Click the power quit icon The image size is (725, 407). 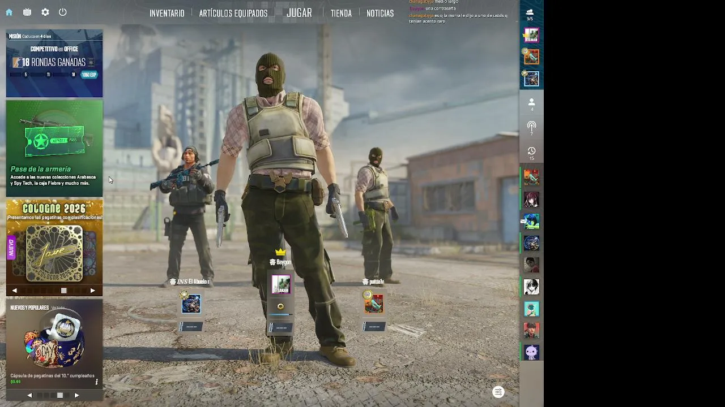(x=63, y=12)
